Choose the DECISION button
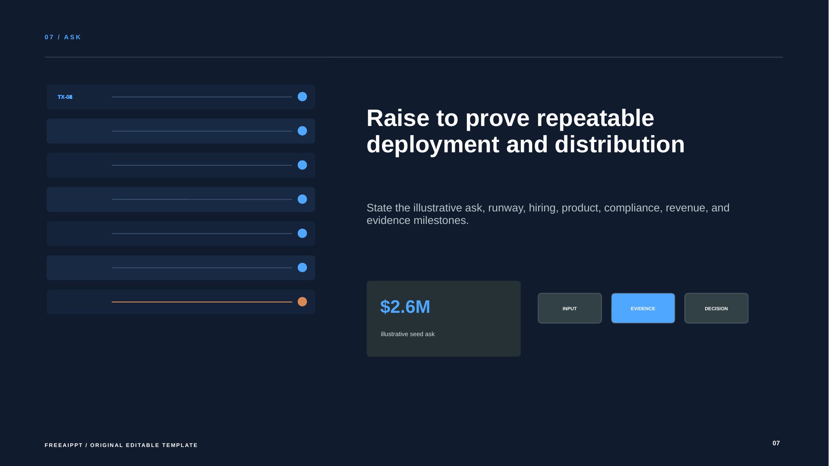The width and height of the screenshot is (829, 466). pos(716,308)
